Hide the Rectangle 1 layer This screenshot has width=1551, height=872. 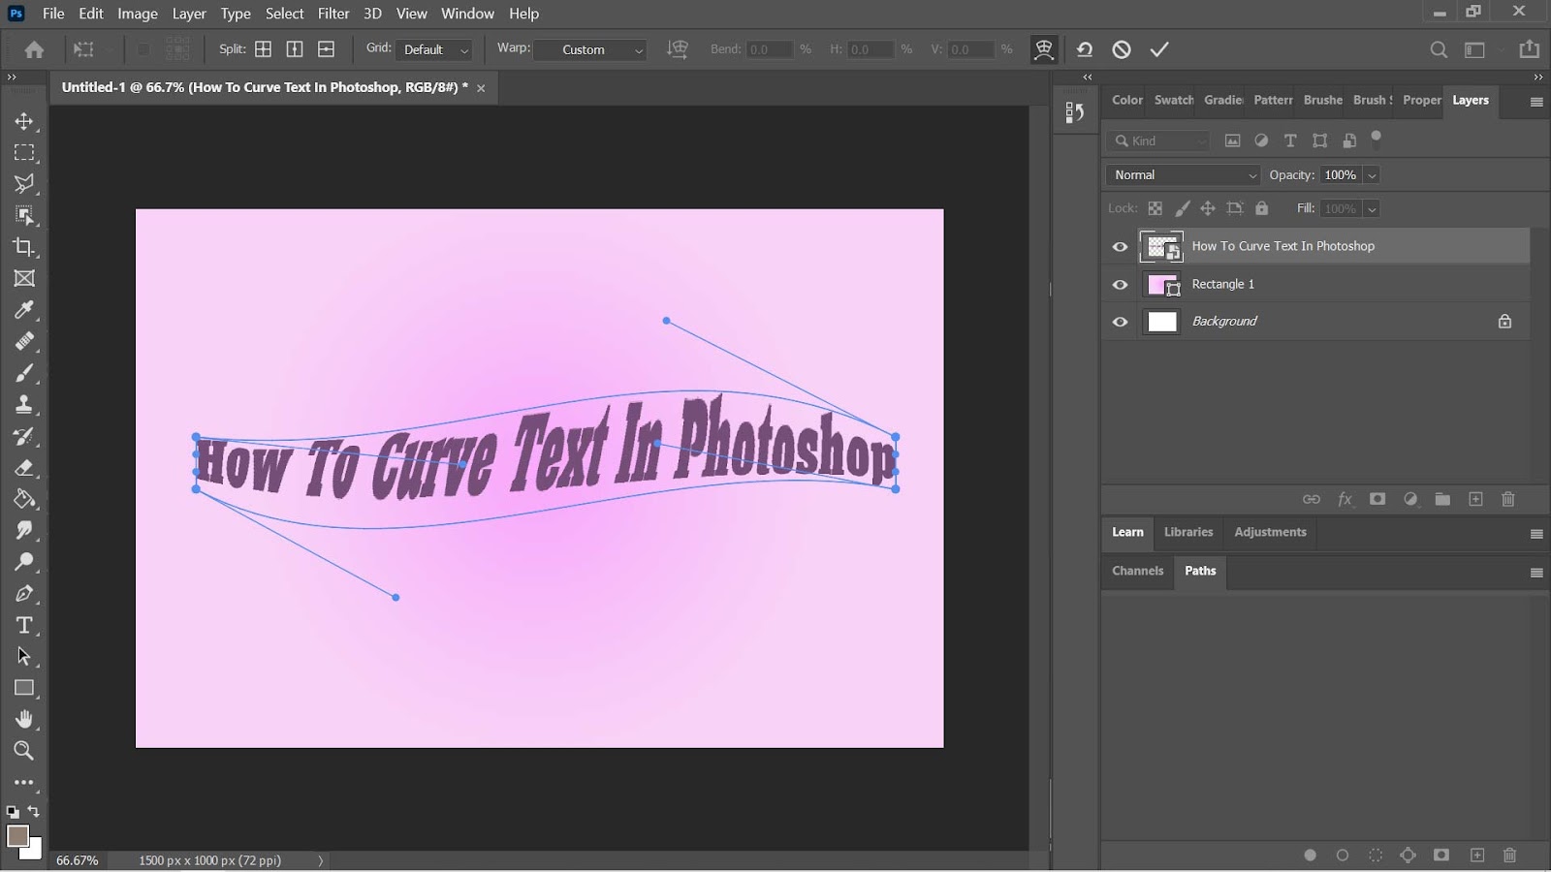tap(1120, 285)
